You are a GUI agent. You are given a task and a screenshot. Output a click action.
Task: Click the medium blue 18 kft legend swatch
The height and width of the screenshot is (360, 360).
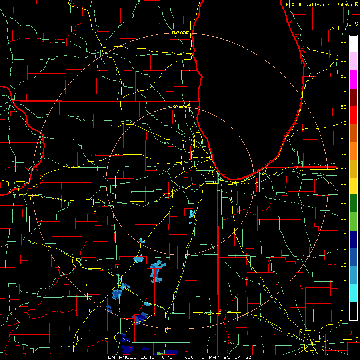353,258
